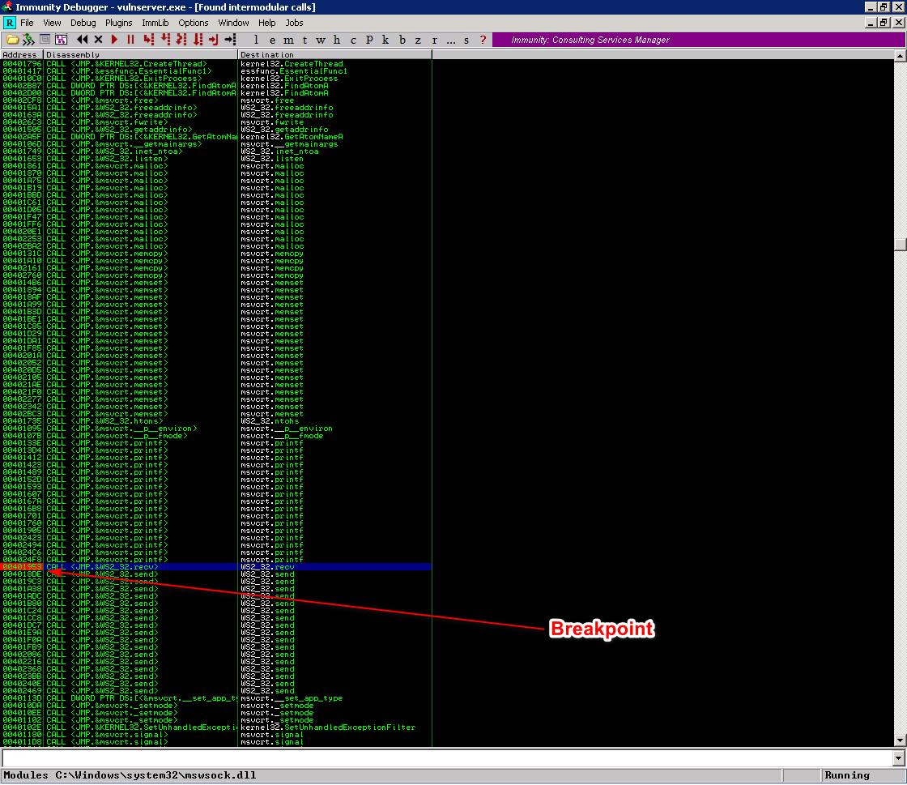Sort by the Address column header
Screen dimensions: 907x785
click(21, 54)
